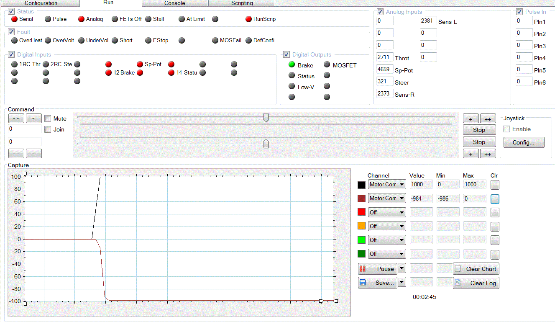Open joystick Config... button
Screen dimensions: 555x322
(524, 142)
